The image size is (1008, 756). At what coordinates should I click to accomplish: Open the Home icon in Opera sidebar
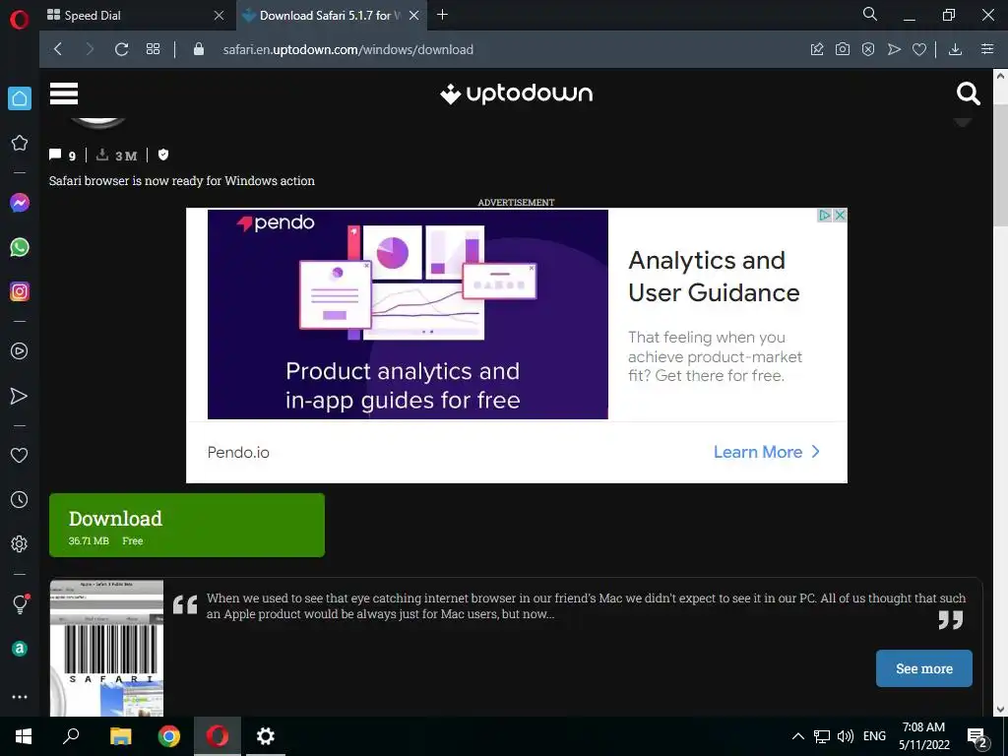tap(20, 99)
